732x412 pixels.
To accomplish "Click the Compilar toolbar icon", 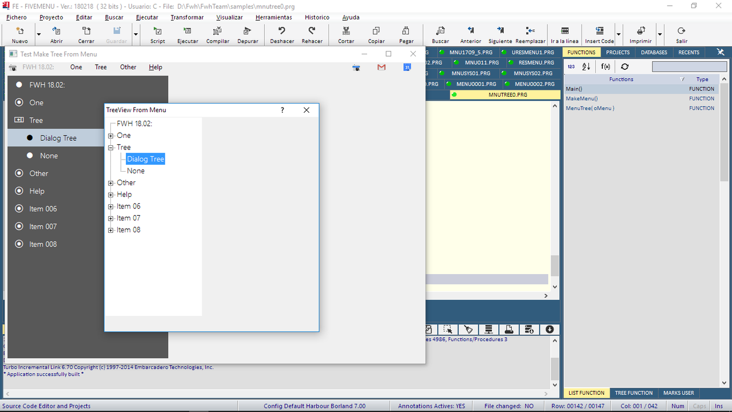I will [218, 31].
